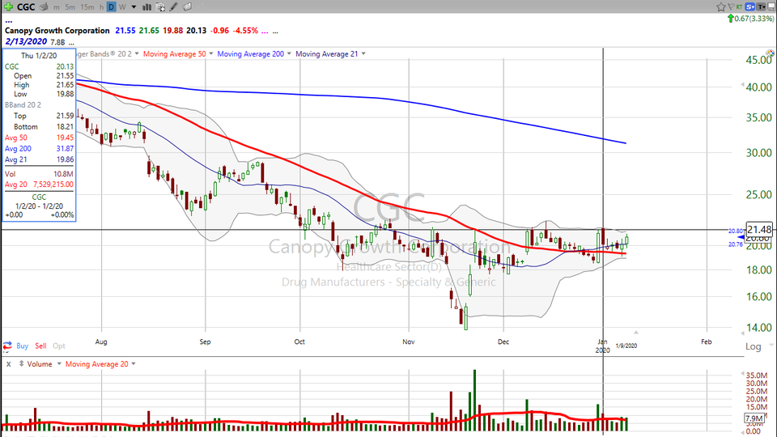Open the notes icon in top toolbar
Image resolution: width=777 pixels, height=437 pixels.
pos(187,7)
